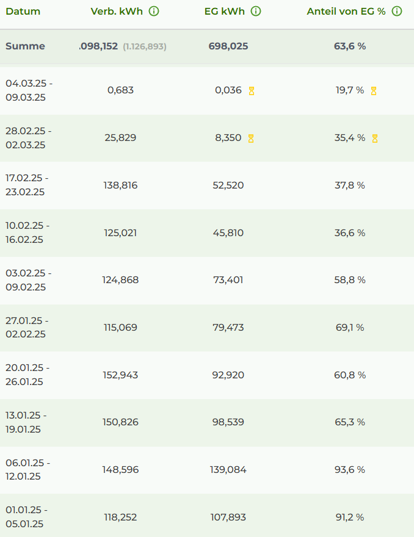Screen dimensions: 414x537
Task: Click the 91,2 % share value
Action: click(349, 517)
